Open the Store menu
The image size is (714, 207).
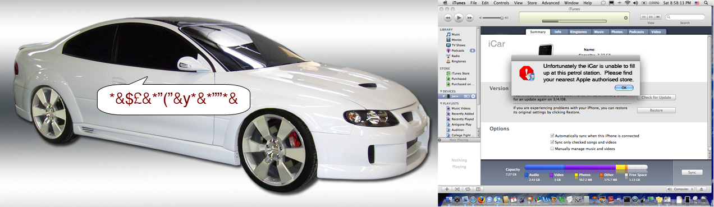532,3
